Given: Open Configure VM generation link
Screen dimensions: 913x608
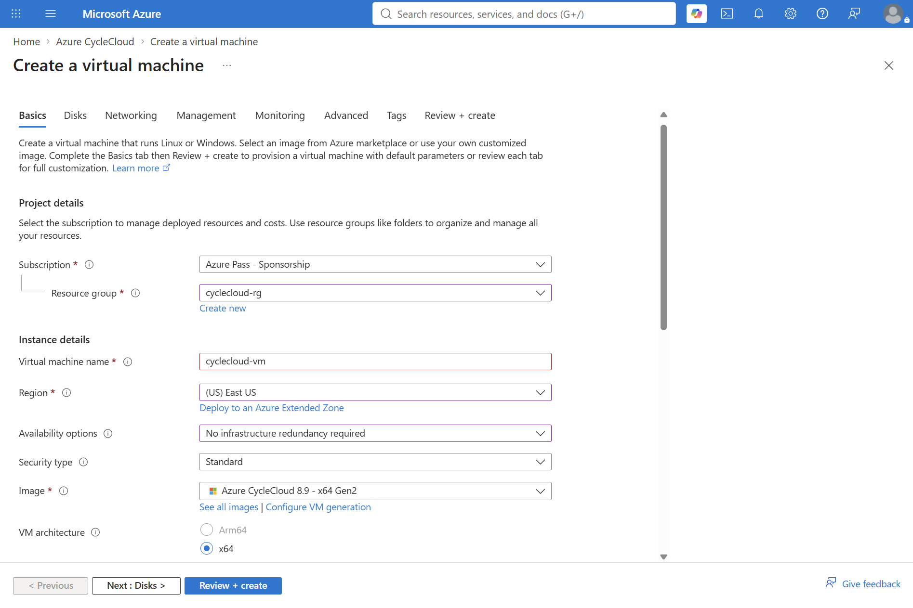Looking at the screenshot, I should [318, 507].
